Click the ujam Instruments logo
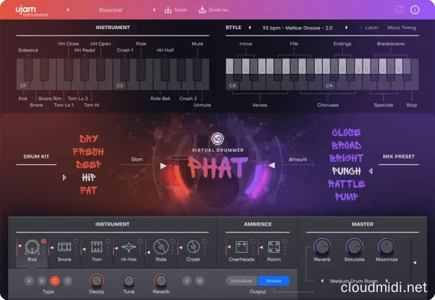The width and height of the screenshot is (435, 300). 32,11
